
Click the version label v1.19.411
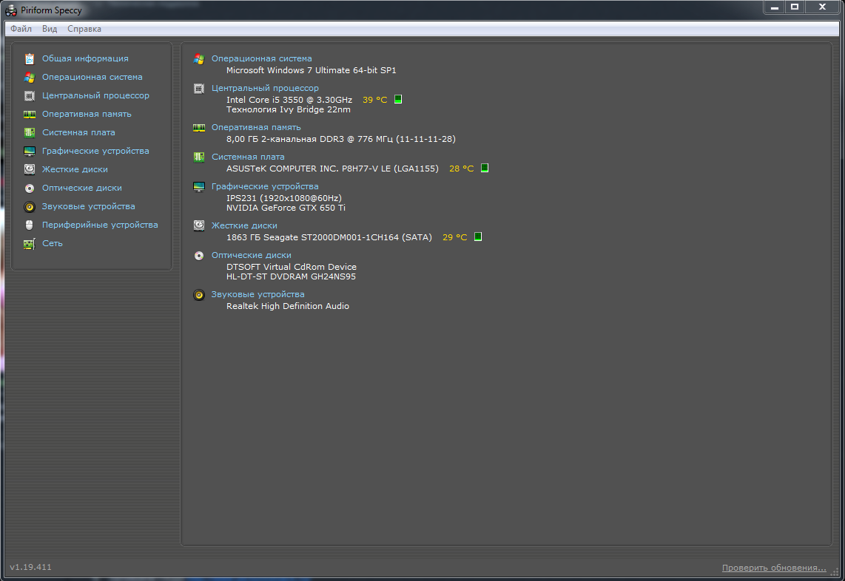coord(31,567)
